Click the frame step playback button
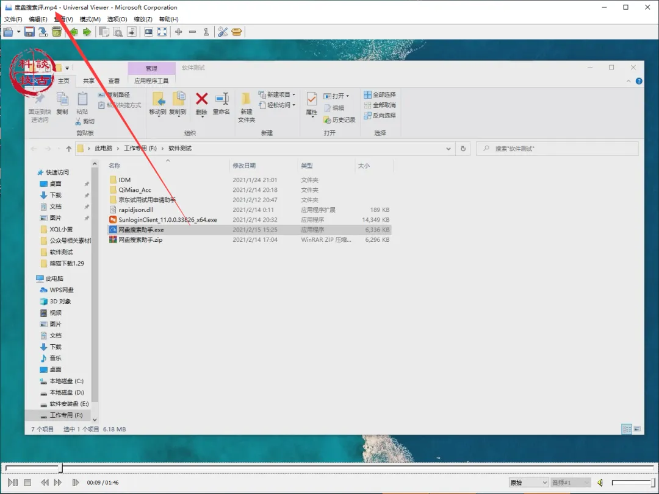659x494 pixels. click(x=75, y=482)
